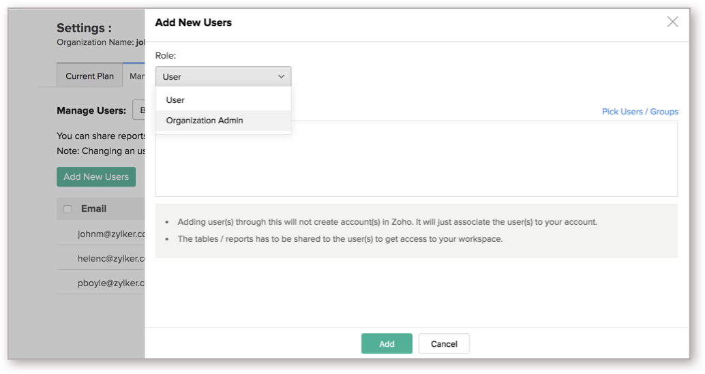Click the Email column header
This screenshot has height=374, width=705.
coord(94,209)
